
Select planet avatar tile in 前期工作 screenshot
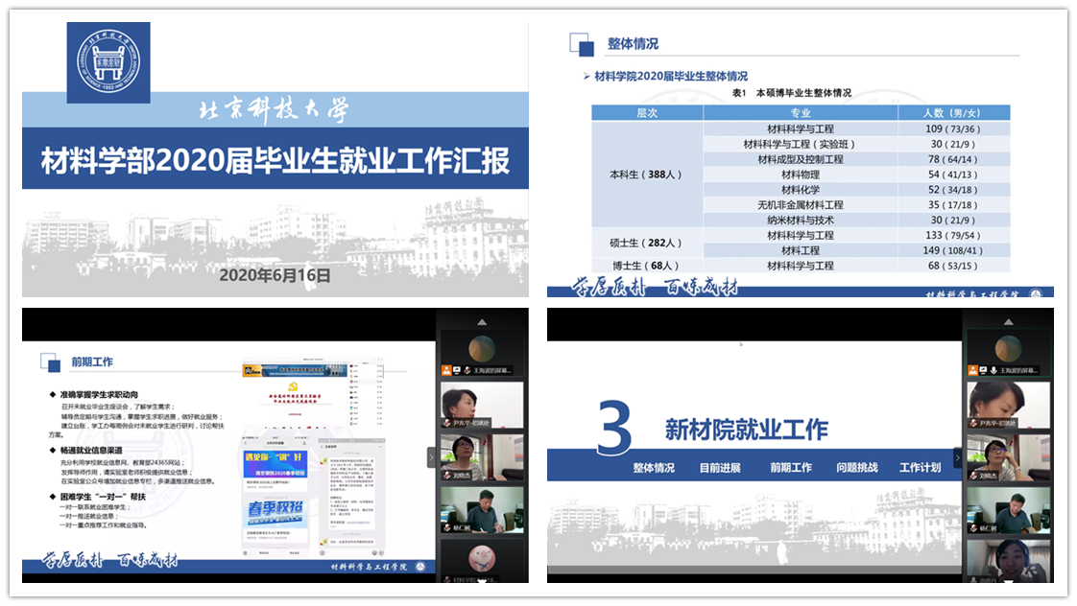482,353
